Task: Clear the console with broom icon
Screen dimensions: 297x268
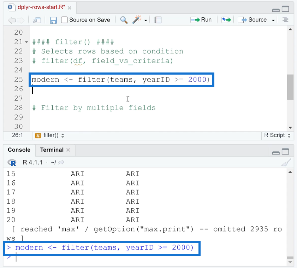Action: click(286, 163)
